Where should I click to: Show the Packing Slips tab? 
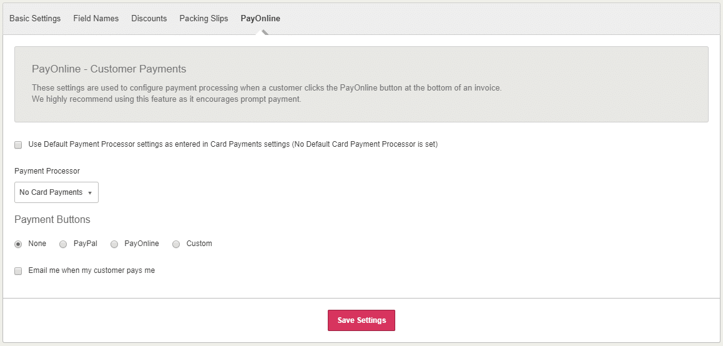click(x=204, y=19)
